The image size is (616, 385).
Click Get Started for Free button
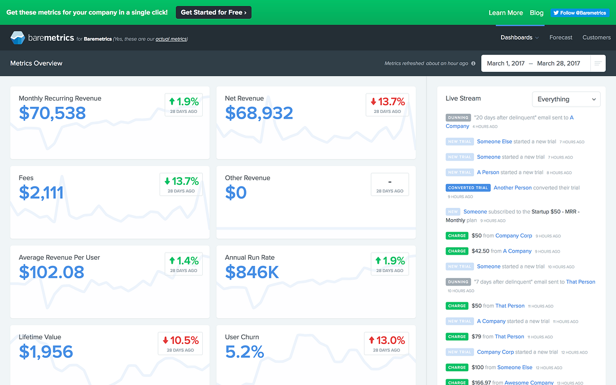pyautogui.click(x=214, y=12)
